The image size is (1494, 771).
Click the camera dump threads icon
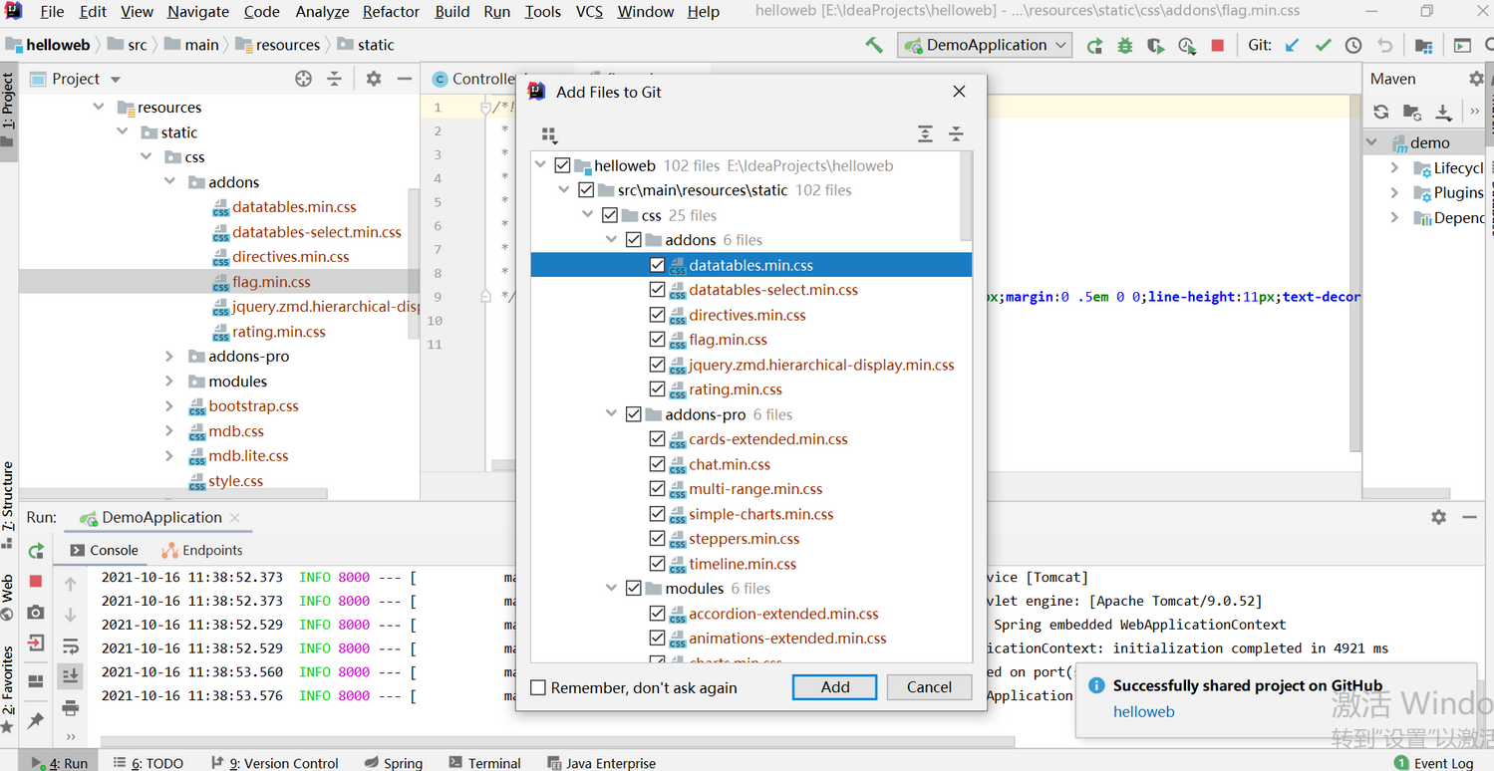click(36, 612)
